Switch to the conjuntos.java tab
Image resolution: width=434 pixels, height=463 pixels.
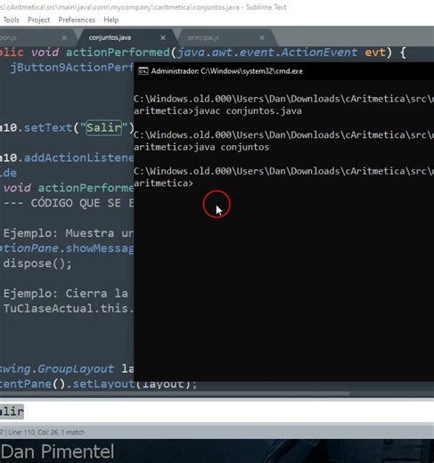click(110, 37)
